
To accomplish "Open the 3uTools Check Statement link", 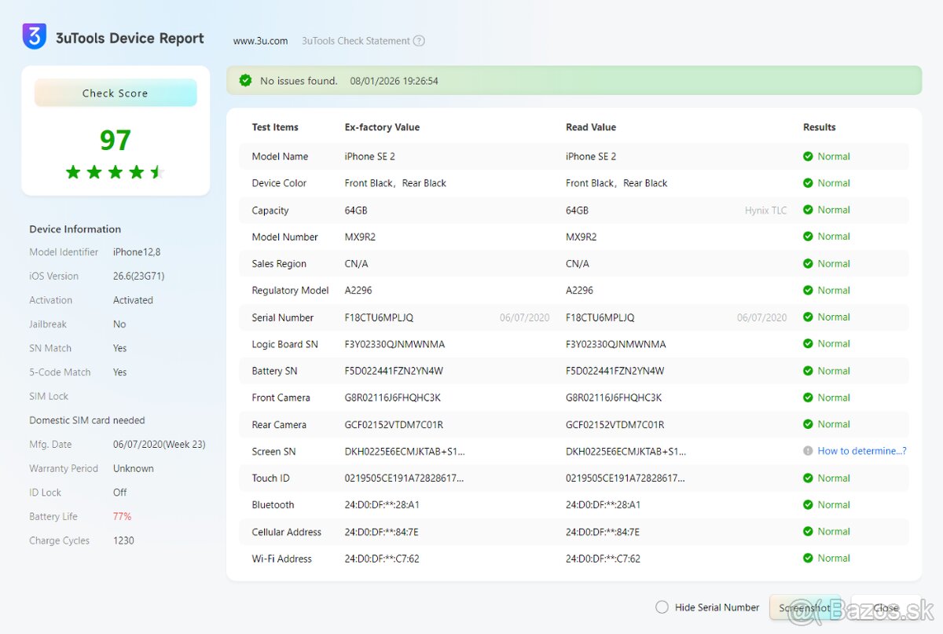I will point(356,41).
